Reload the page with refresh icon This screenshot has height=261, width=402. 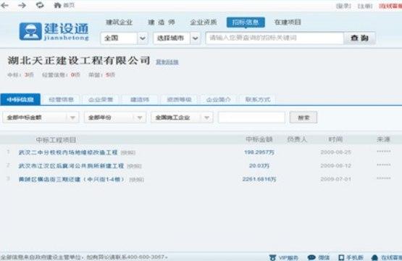[x=40, y=5]
